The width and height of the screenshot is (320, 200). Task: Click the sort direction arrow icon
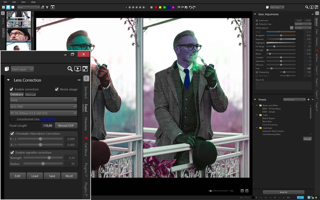pos(43,7)
